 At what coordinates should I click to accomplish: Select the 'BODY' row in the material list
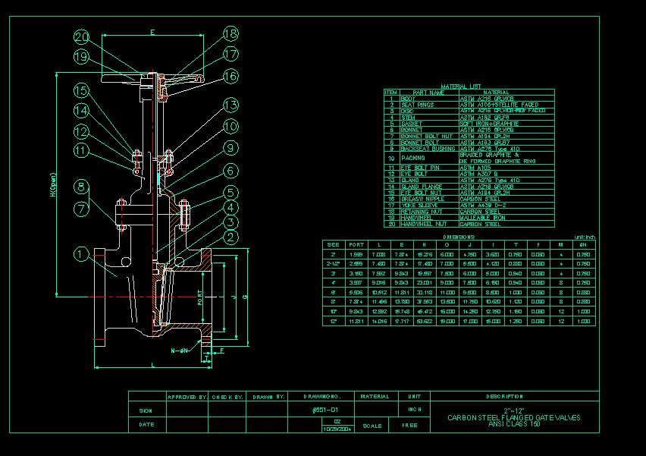tap(469, 99)
